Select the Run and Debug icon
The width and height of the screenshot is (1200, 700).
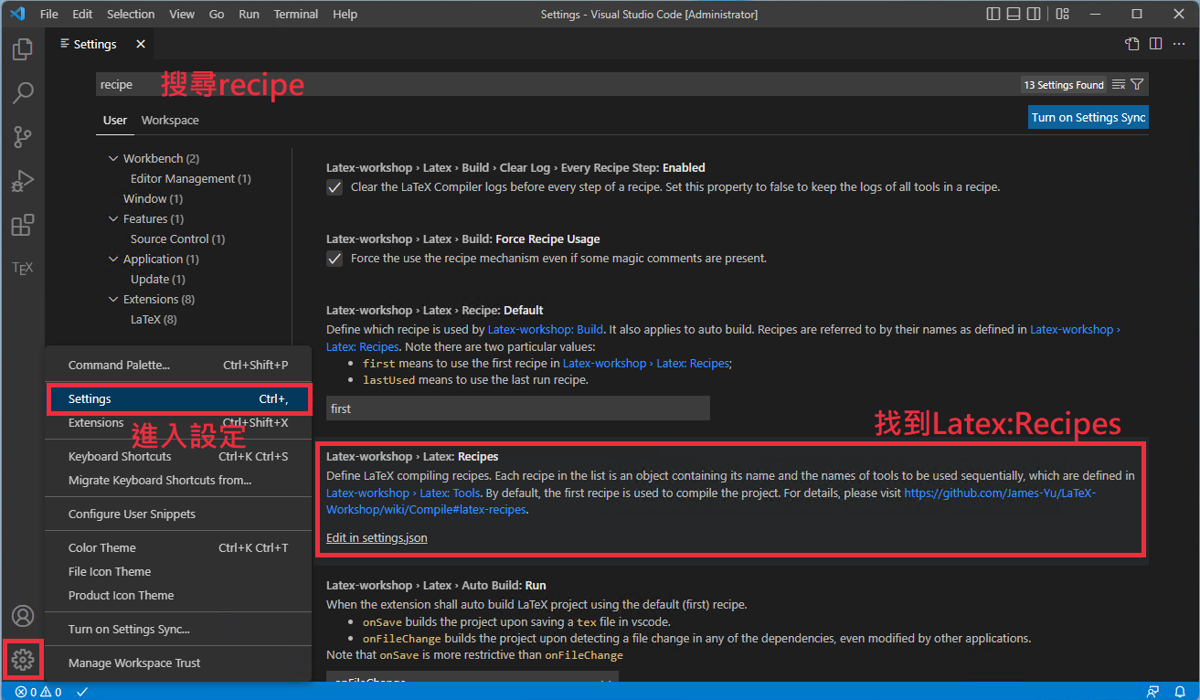point(23,180)
